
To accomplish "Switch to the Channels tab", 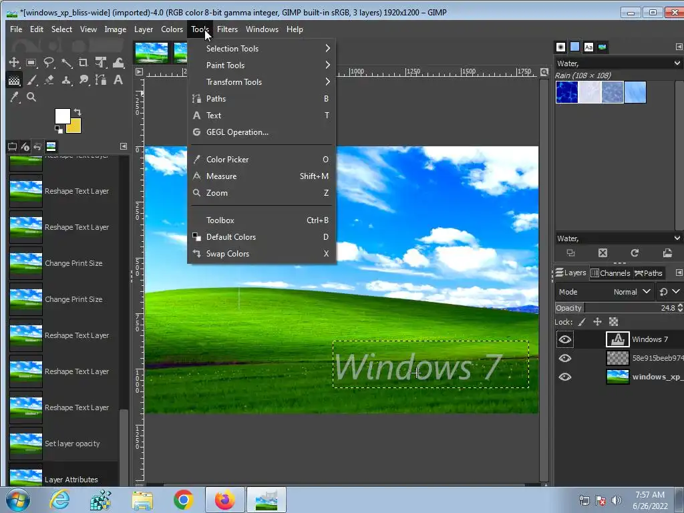I will 611,273.
